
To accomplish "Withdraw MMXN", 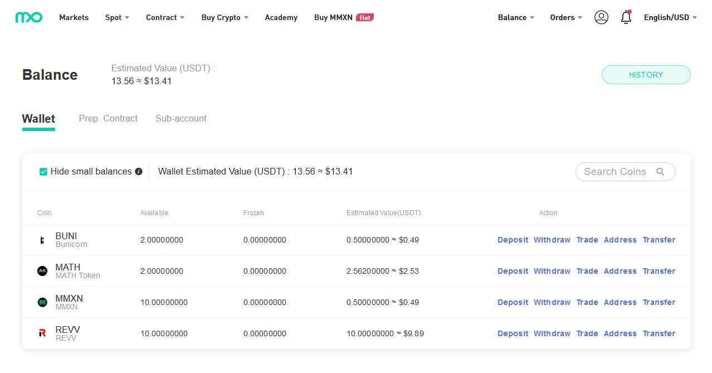I will click(552, 302).
